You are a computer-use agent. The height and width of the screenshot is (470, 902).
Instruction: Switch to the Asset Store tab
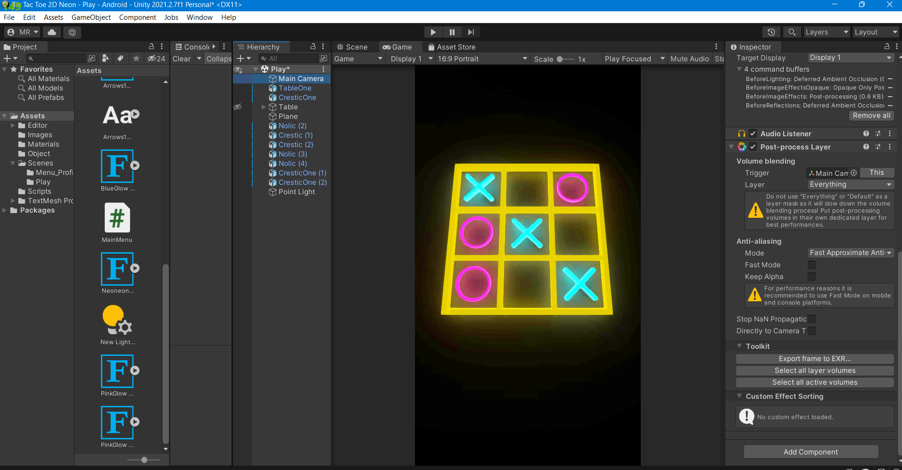tap(452, 47)
